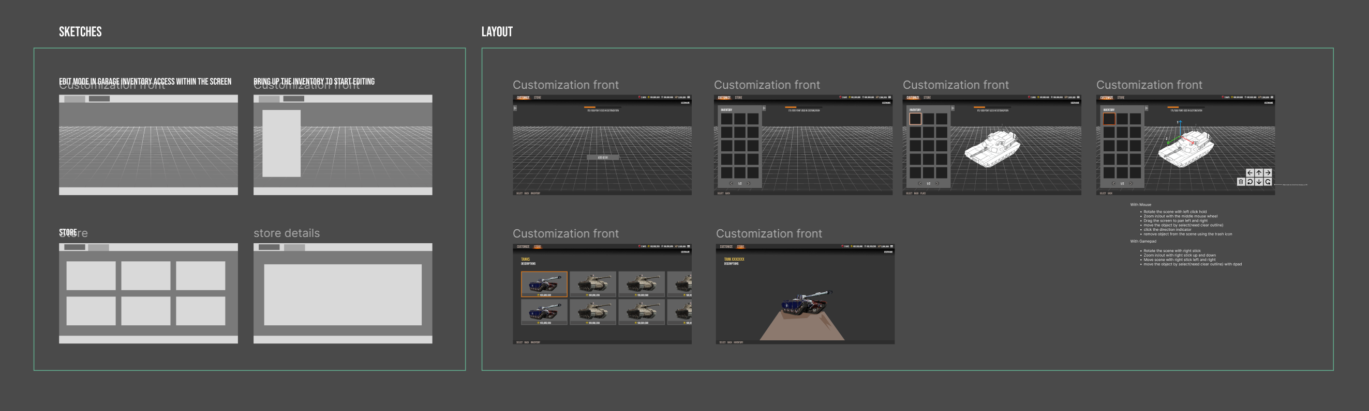Click the trash icon beside the tank controls

[x=1240, y=182]
